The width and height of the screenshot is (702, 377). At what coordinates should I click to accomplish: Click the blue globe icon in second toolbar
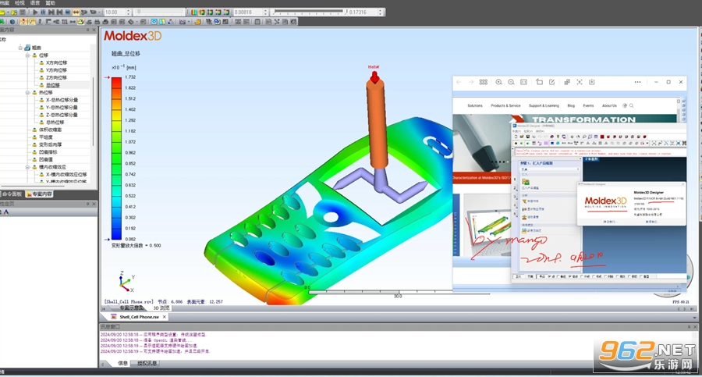12,22
